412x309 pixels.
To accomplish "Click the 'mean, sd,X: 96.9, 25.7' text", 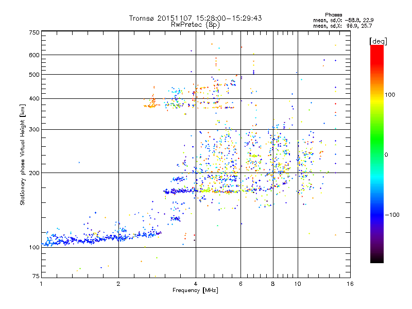I will click(x=342, y=26).
